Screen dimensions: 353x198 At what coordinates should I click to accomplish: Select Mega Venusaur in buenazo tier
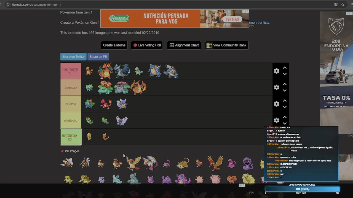tap(122, 87)
